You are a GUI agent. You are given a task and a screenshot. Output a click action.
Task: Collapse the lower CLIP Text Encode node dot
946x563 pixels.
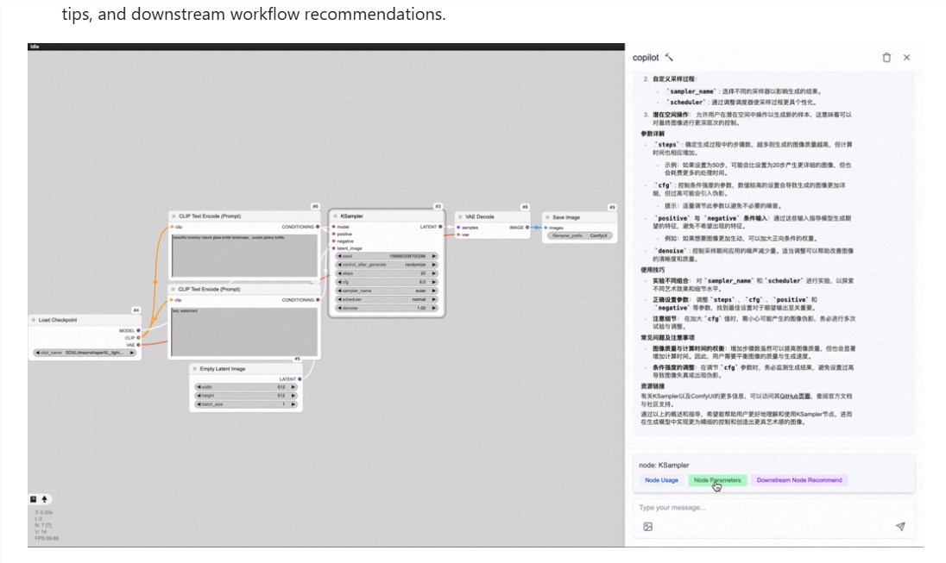tap(173, 289)
